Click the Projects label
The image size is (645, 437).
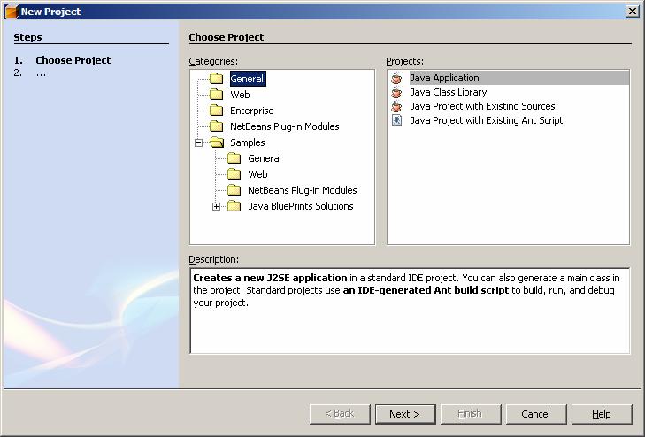[404, 61]
